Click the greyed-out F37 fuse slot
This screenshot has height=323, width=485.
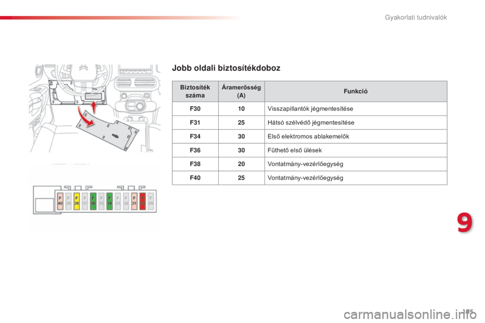coord(85,201)
